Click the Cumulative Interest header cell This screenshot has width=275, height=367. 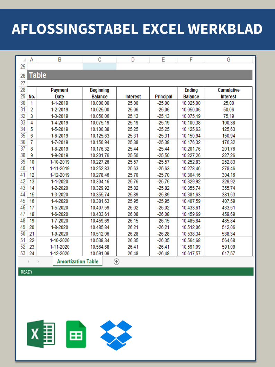228,93
